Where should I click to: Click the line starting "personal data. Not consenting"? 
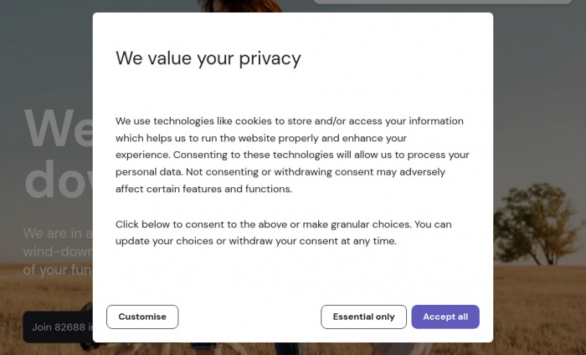(x=280, y=171)
